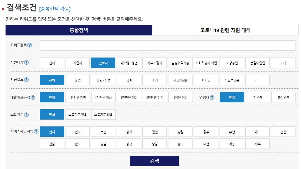The height and width of the screenshot is (169, 301).
Task: Choose 세종 service region
Action: coord(232,144)
